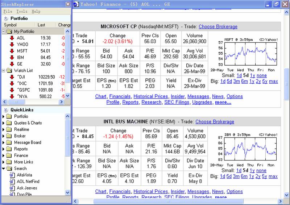The width and height of the screenshot is (290, 205).
Task: Click the My Portfolio folder icon
Action: point(9,32)
